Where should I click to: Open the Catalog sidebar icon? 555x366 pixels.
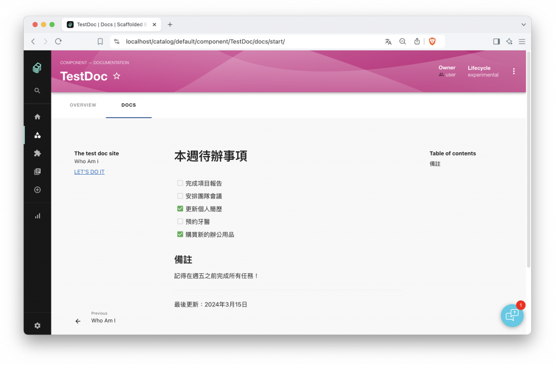(x=37, y=135)
